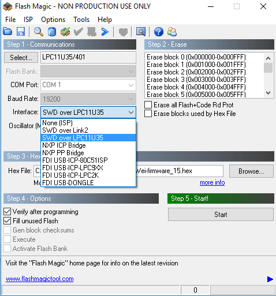
Task: Open the Tools menu
Action: coord(81,20)
